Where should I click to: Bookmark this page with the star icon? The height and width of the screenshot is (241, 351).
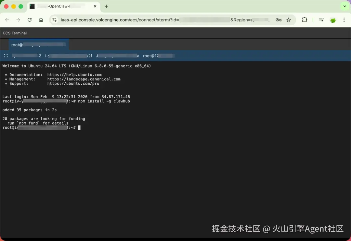[289, 20]
